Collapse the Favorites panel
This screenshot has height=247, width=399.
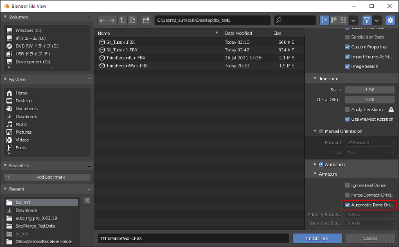(x=5, y=165)
